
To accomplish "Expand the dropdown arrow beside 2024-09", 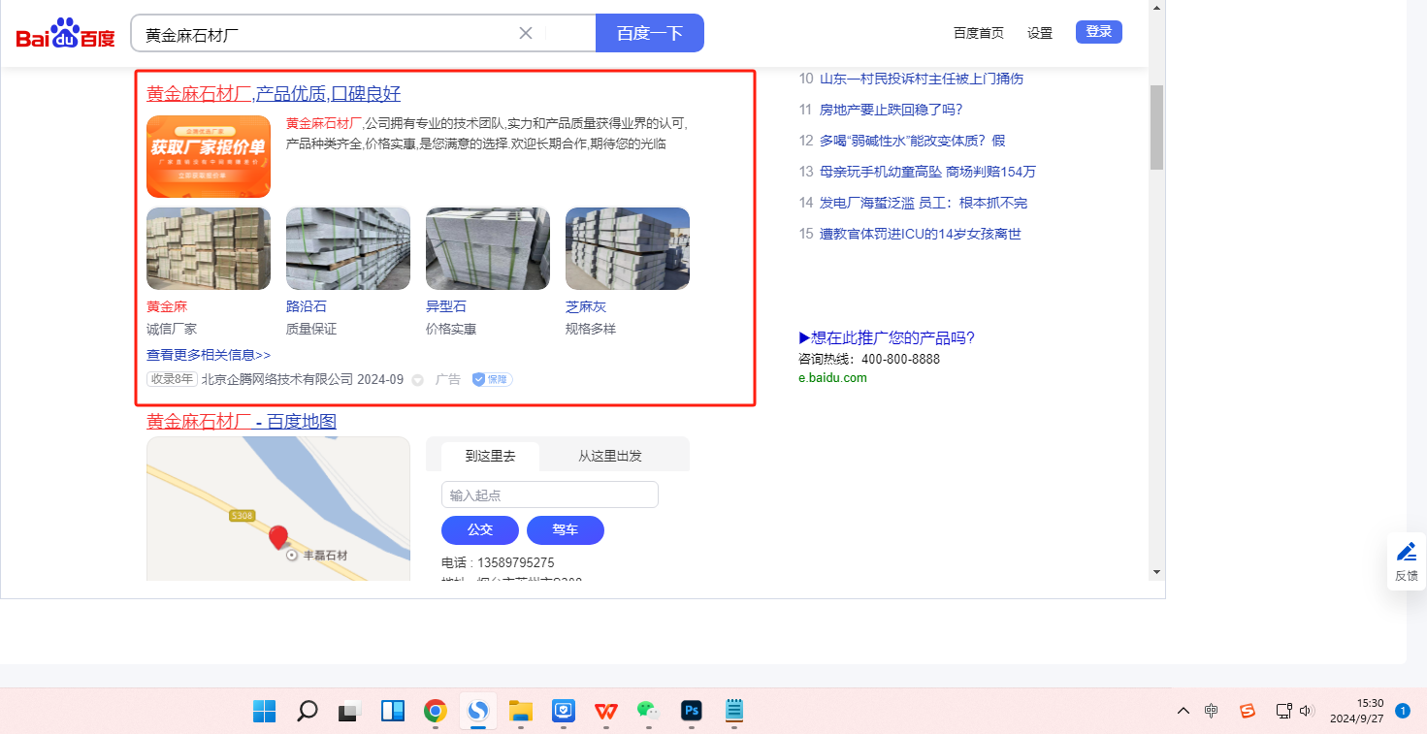I will (x=418, y=380).
